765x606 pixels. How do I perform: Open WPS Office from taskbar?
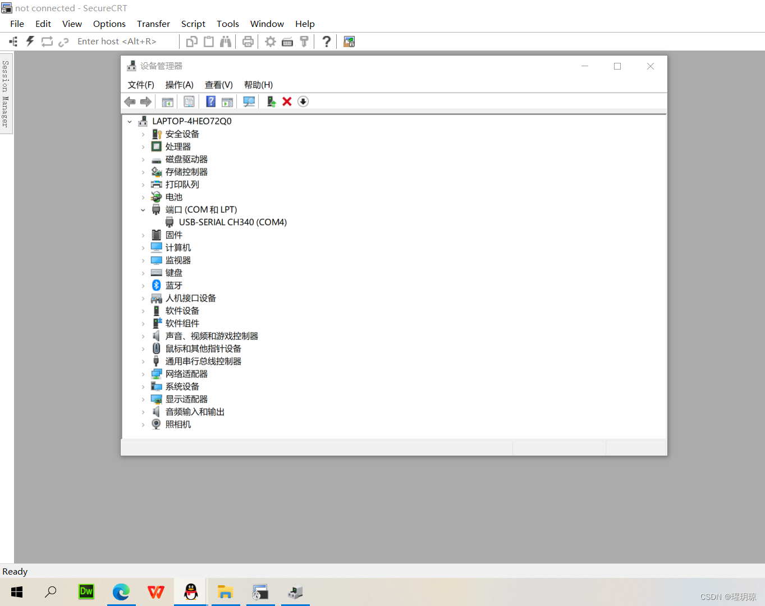pos(156,591)
